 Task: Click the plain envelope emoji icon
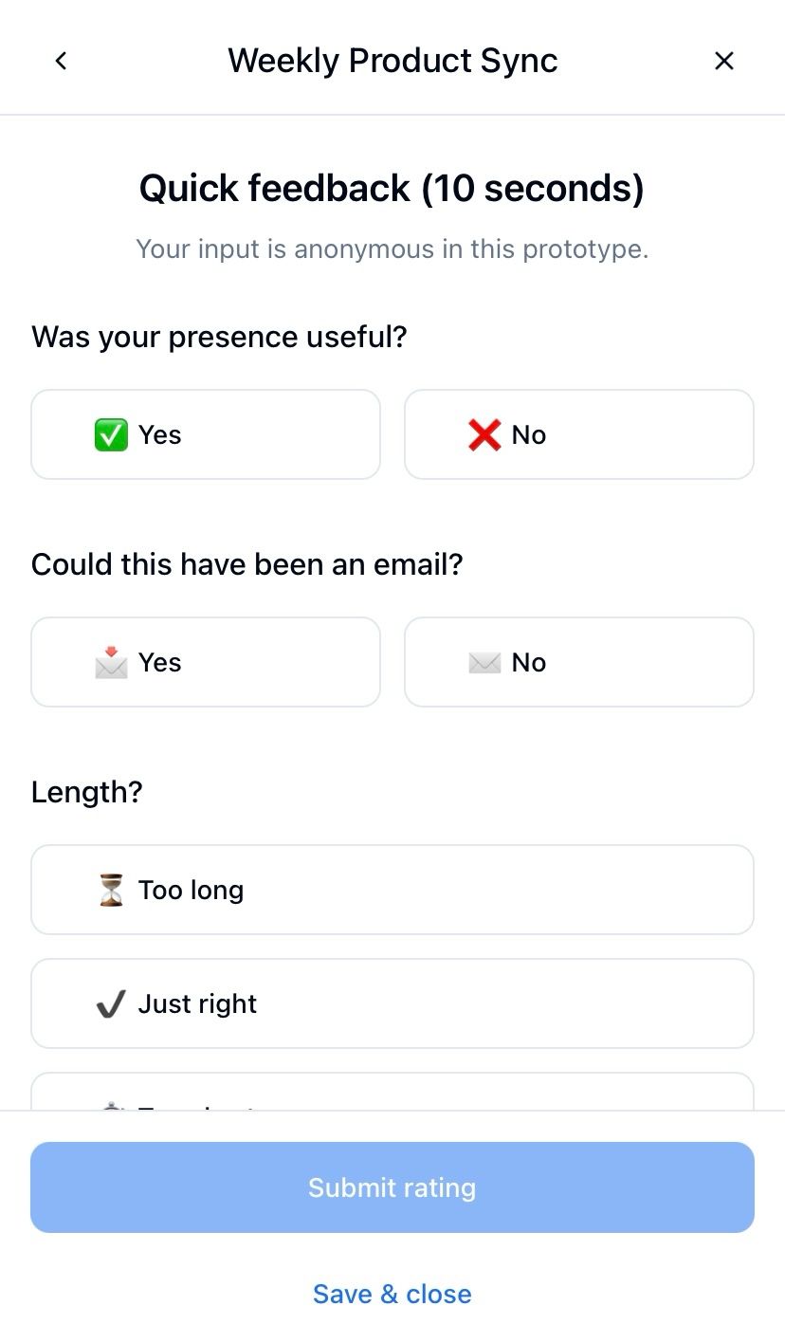click(484, 662)
